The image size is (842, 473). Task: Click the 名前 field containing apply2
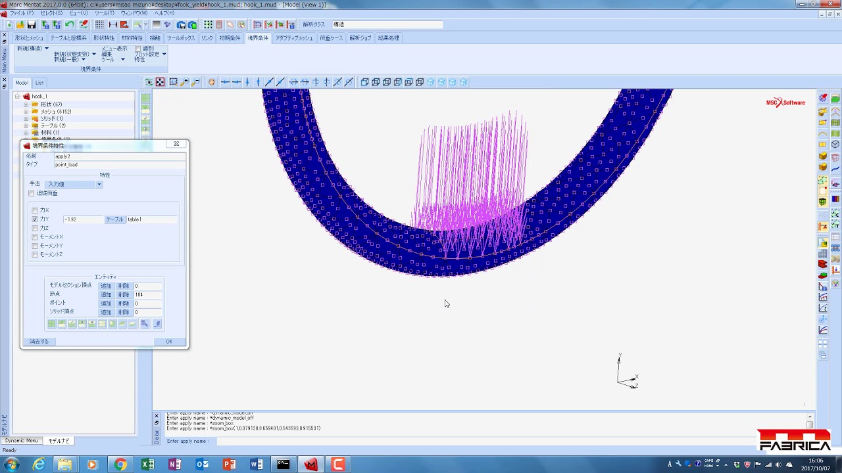pyautogui.click(x=119, y=156)
